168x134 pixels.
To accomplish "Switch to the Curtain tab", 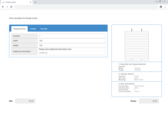I will [x=33, y=29].
